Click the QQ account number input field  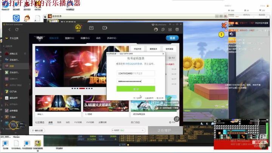[136, 73]
